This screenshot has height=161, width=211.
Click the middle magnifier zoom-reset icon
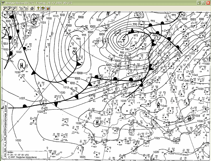tap(10, 8)
